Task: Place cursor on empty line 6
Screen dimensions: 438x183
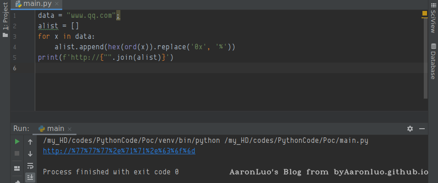Action: click(183, 68)
